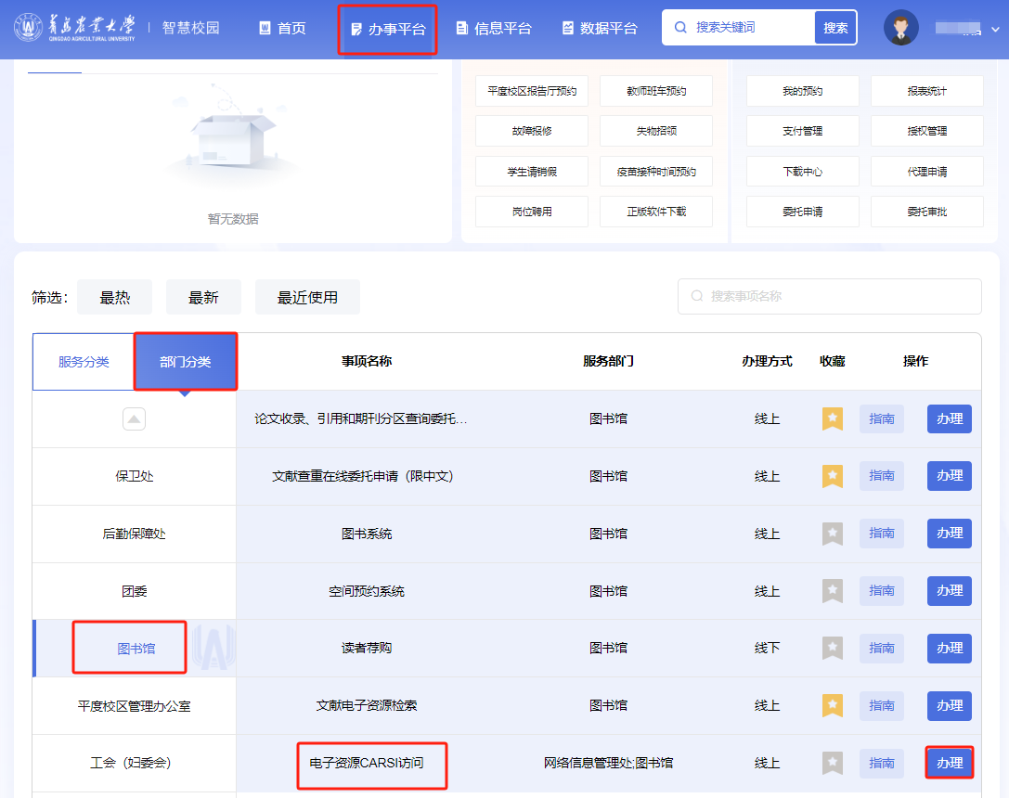This screenshot has height=798, width=1009.
Task: Switch to 信息平台 in navigation
Action: (x=494, y=29)
